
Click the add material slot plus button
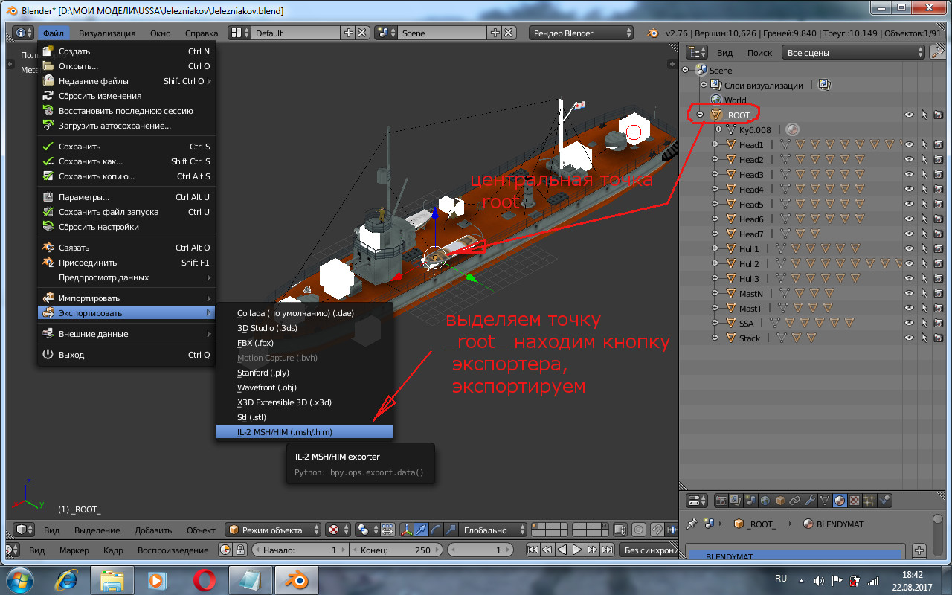[x=919, y=550]
